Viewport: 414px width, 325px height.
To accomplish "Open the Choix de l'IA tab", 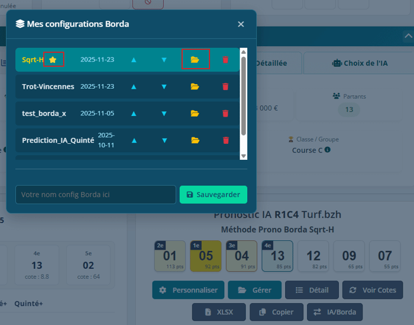I will click(x=360, y=63).
